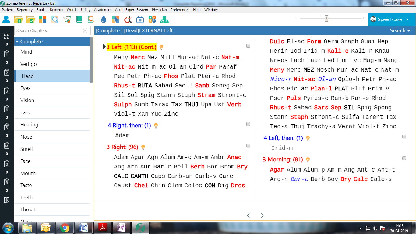Open the Repertory menu
This screenshot has height=234, width=416.
coord(25,10)
